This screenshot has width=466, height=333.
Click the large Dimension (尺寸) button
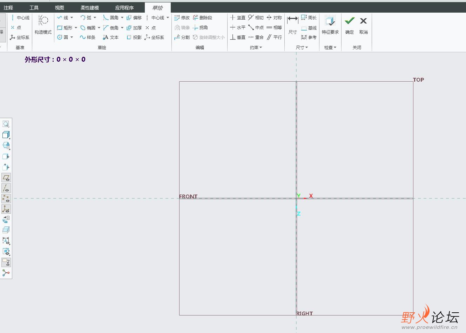point(293,25)
